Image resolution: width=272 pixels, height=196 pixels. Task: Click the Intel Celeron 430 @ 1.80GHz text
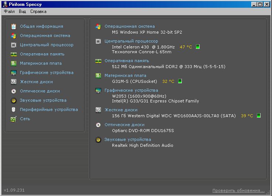pos(143,47)
